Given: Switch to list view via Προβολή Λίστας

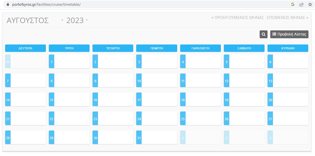Looking at the screenshot, I should pyautogui.click(x=289, y=34).
